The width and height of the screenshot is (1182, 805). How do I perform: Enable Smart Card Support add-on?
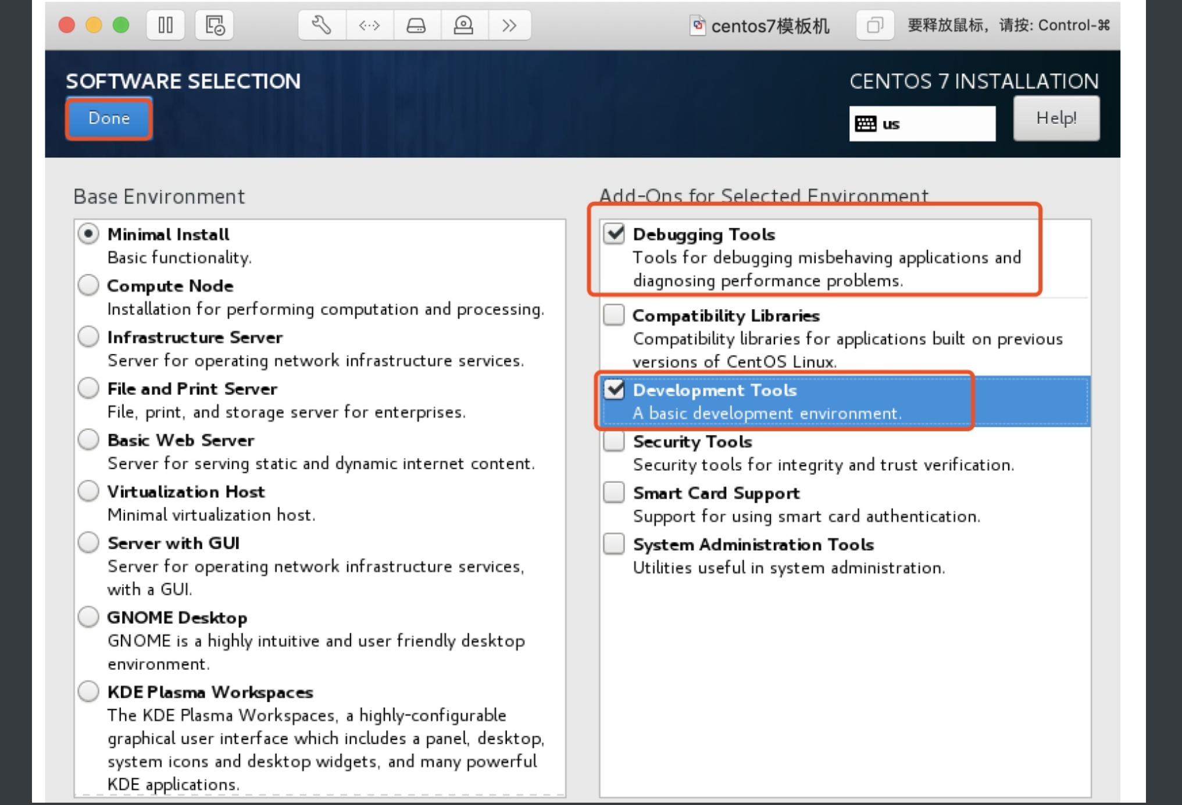click(x=614, y=492)
